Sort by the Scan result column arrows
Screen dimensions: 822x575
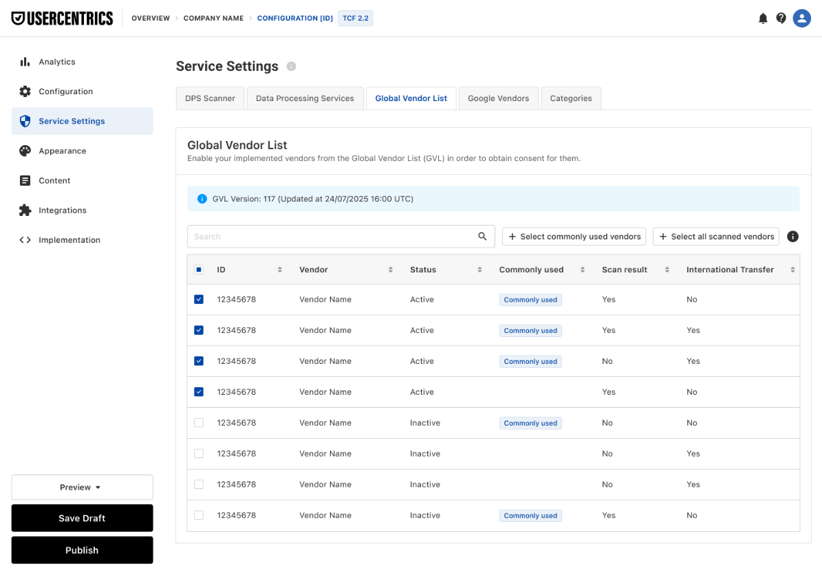coord(667,270)
